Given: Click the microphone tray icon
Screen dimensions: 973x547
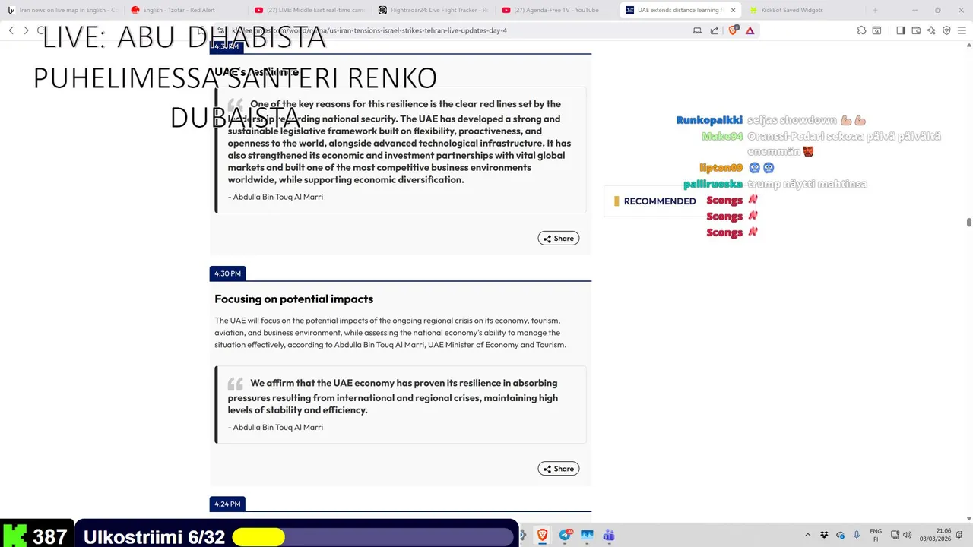Looking at the screenshot, I should point(857,535).
